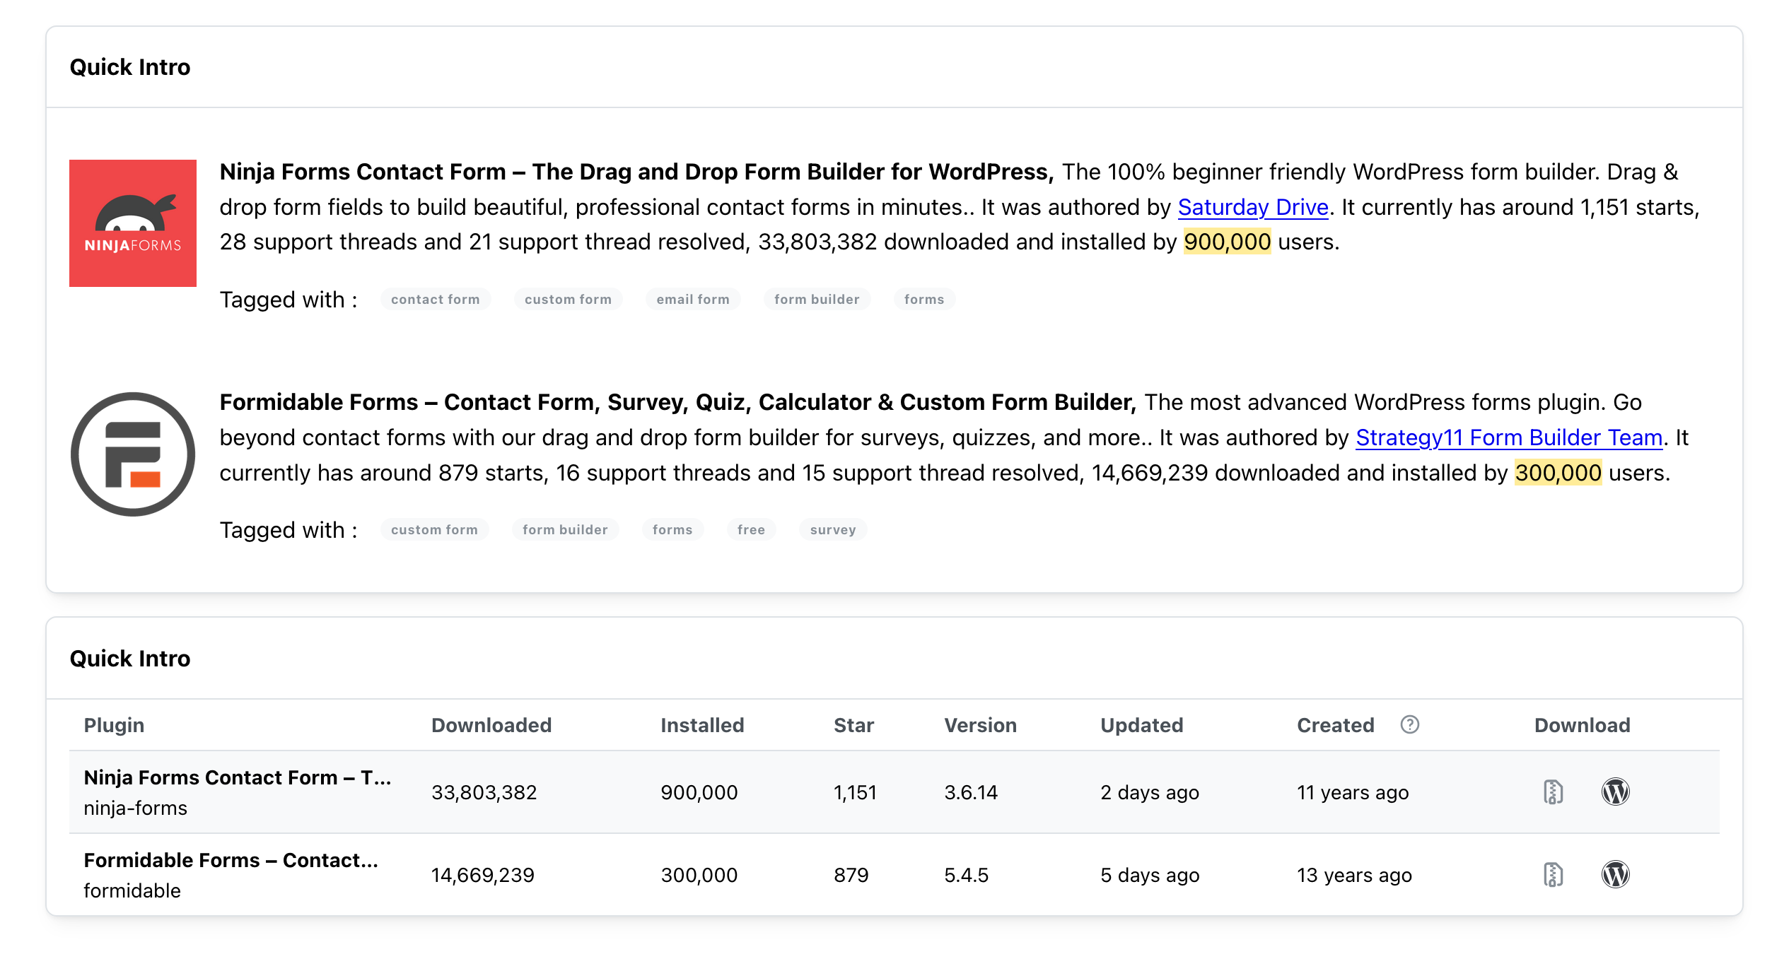The image size is (1789, 971).
Task: Select Formidable's 'forms' tag
Action: 672,529
